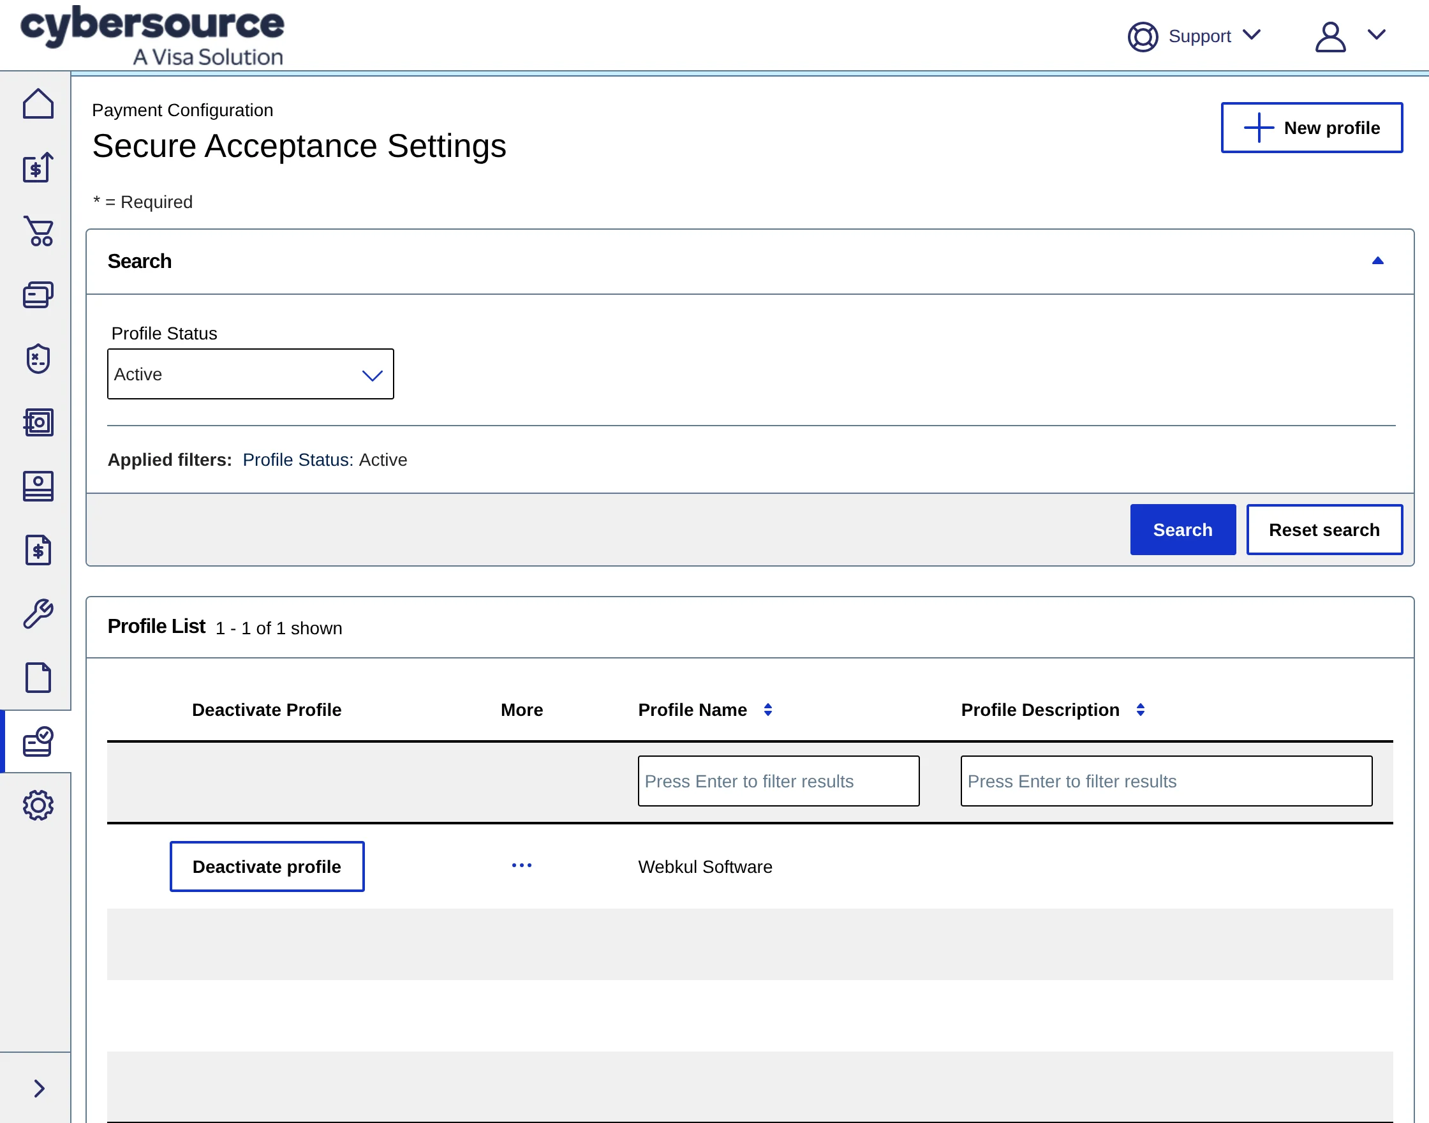The height and width of the screenshot is (1123, 1429).
Task: Open the vault safe sidebar icon
Action: 38,422
